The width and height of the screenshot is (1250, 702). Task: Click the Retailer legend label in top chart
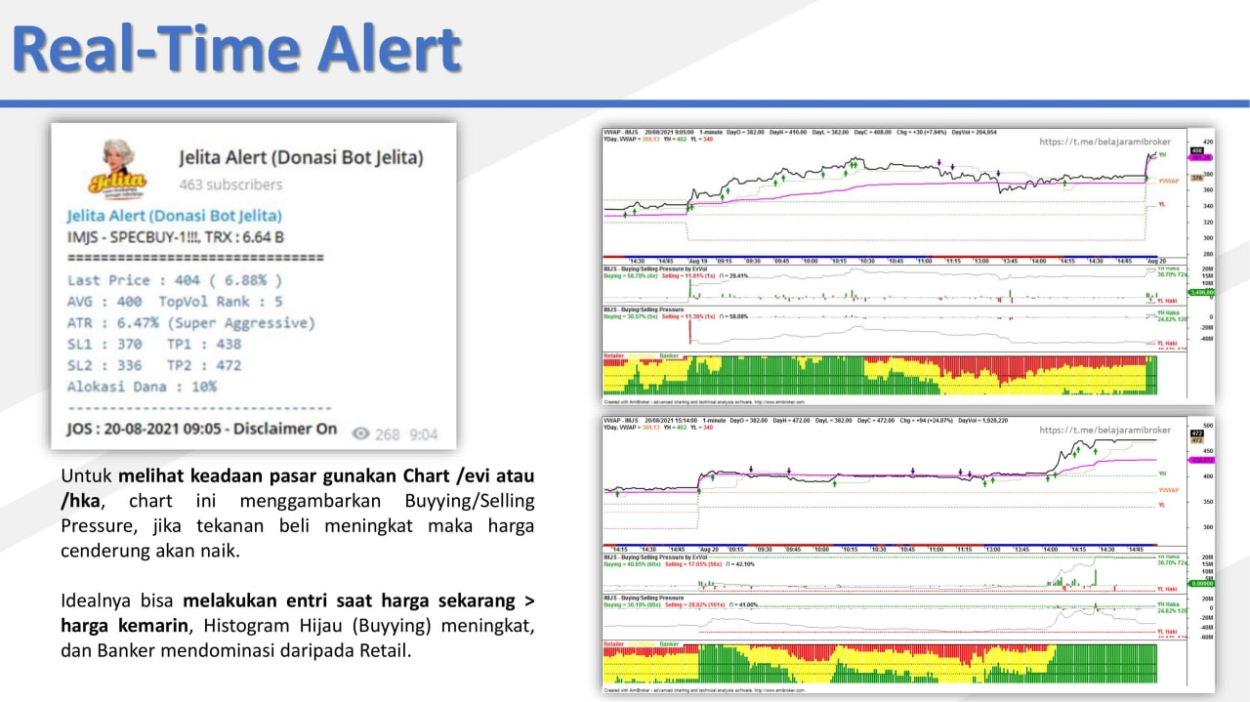point(614,355)
